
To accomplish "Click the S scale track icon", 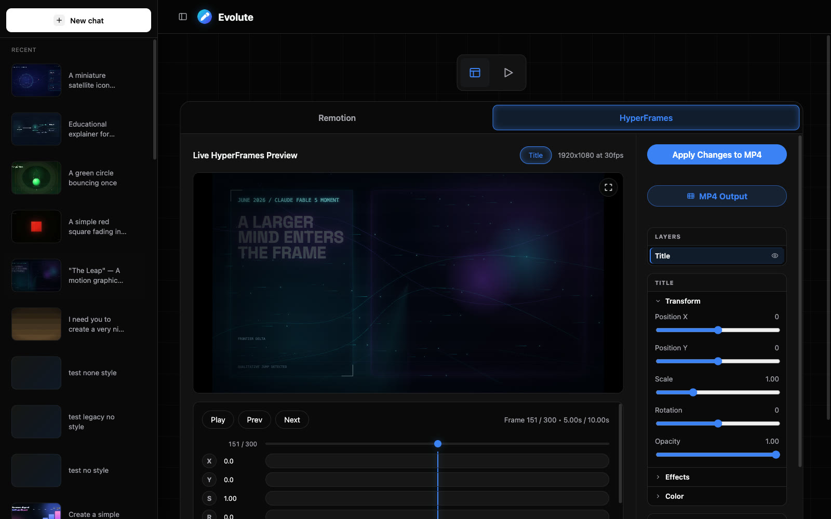I will (x=209, y=498).
